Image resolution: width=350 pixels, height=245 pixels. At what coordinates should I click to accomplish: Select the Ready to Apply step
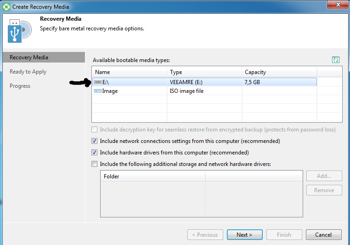pyautogui.click(x=28, y=72)
